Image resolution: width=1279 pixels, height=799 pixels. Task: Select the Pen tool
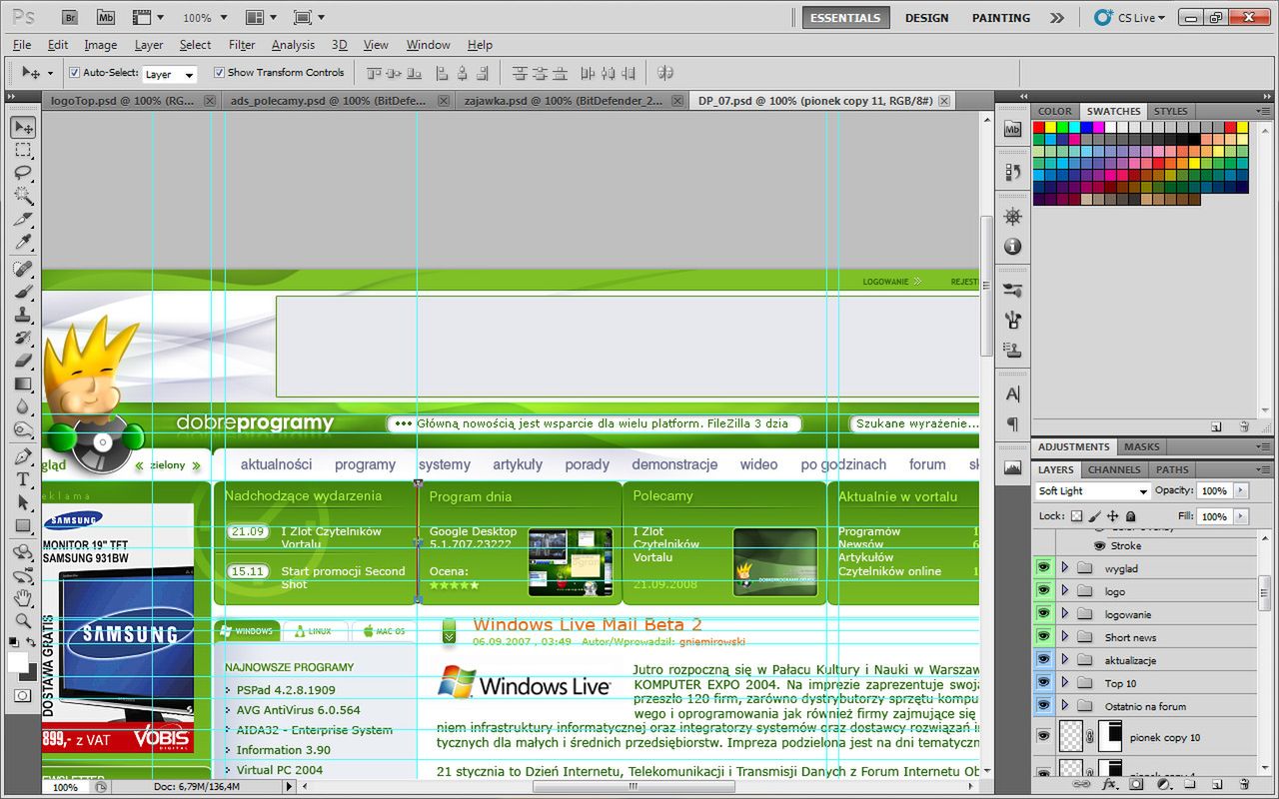(23, 456)
